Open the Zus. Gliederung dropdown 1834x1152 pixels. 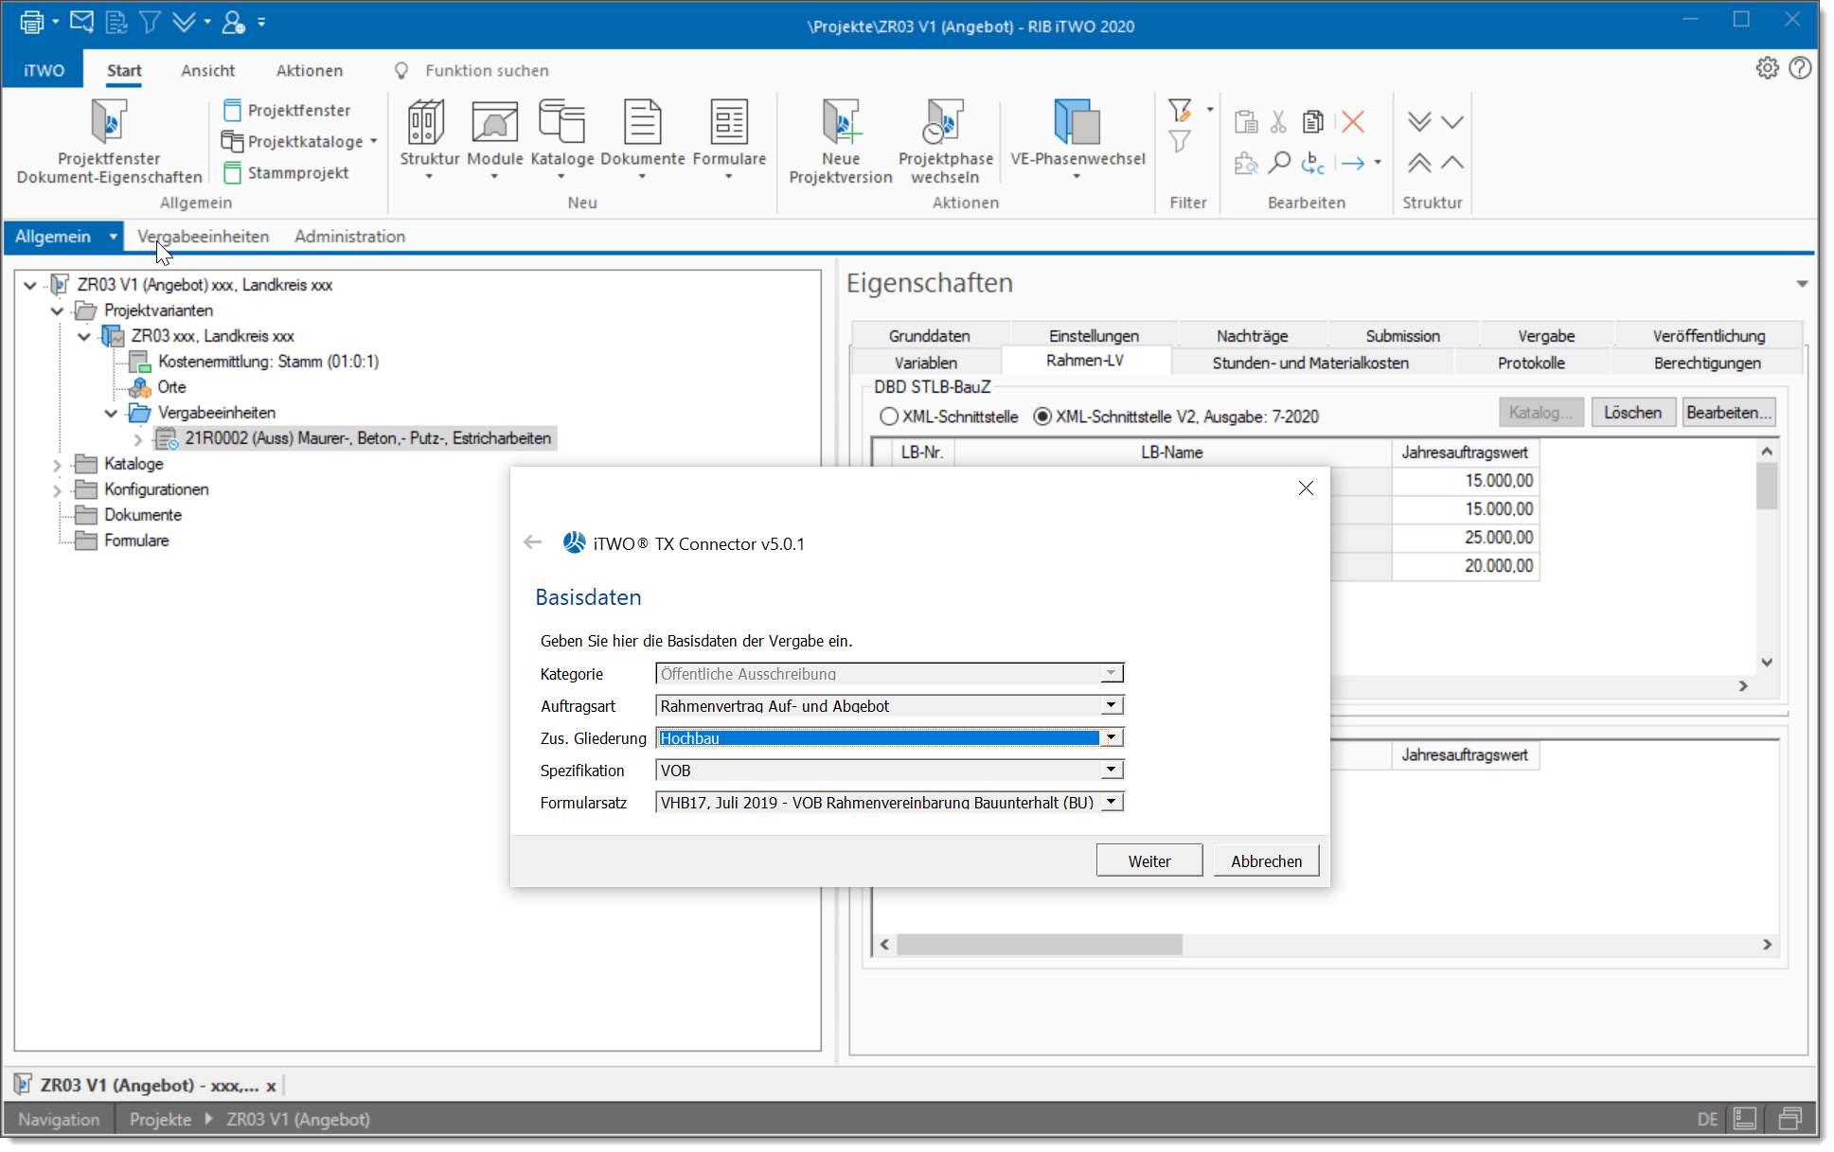(x=1112, y=737)
